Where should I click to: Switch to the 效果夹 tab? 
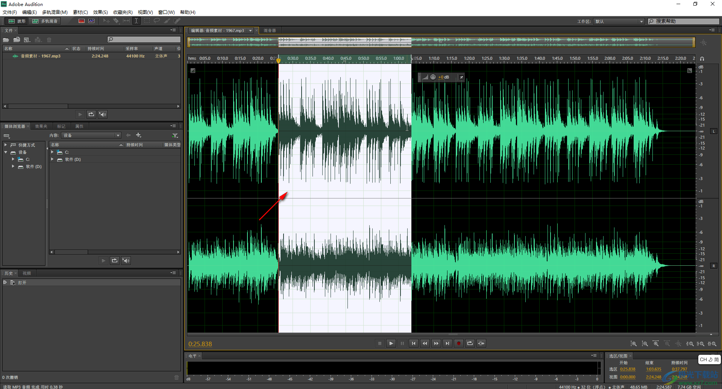tap(41, 126)
